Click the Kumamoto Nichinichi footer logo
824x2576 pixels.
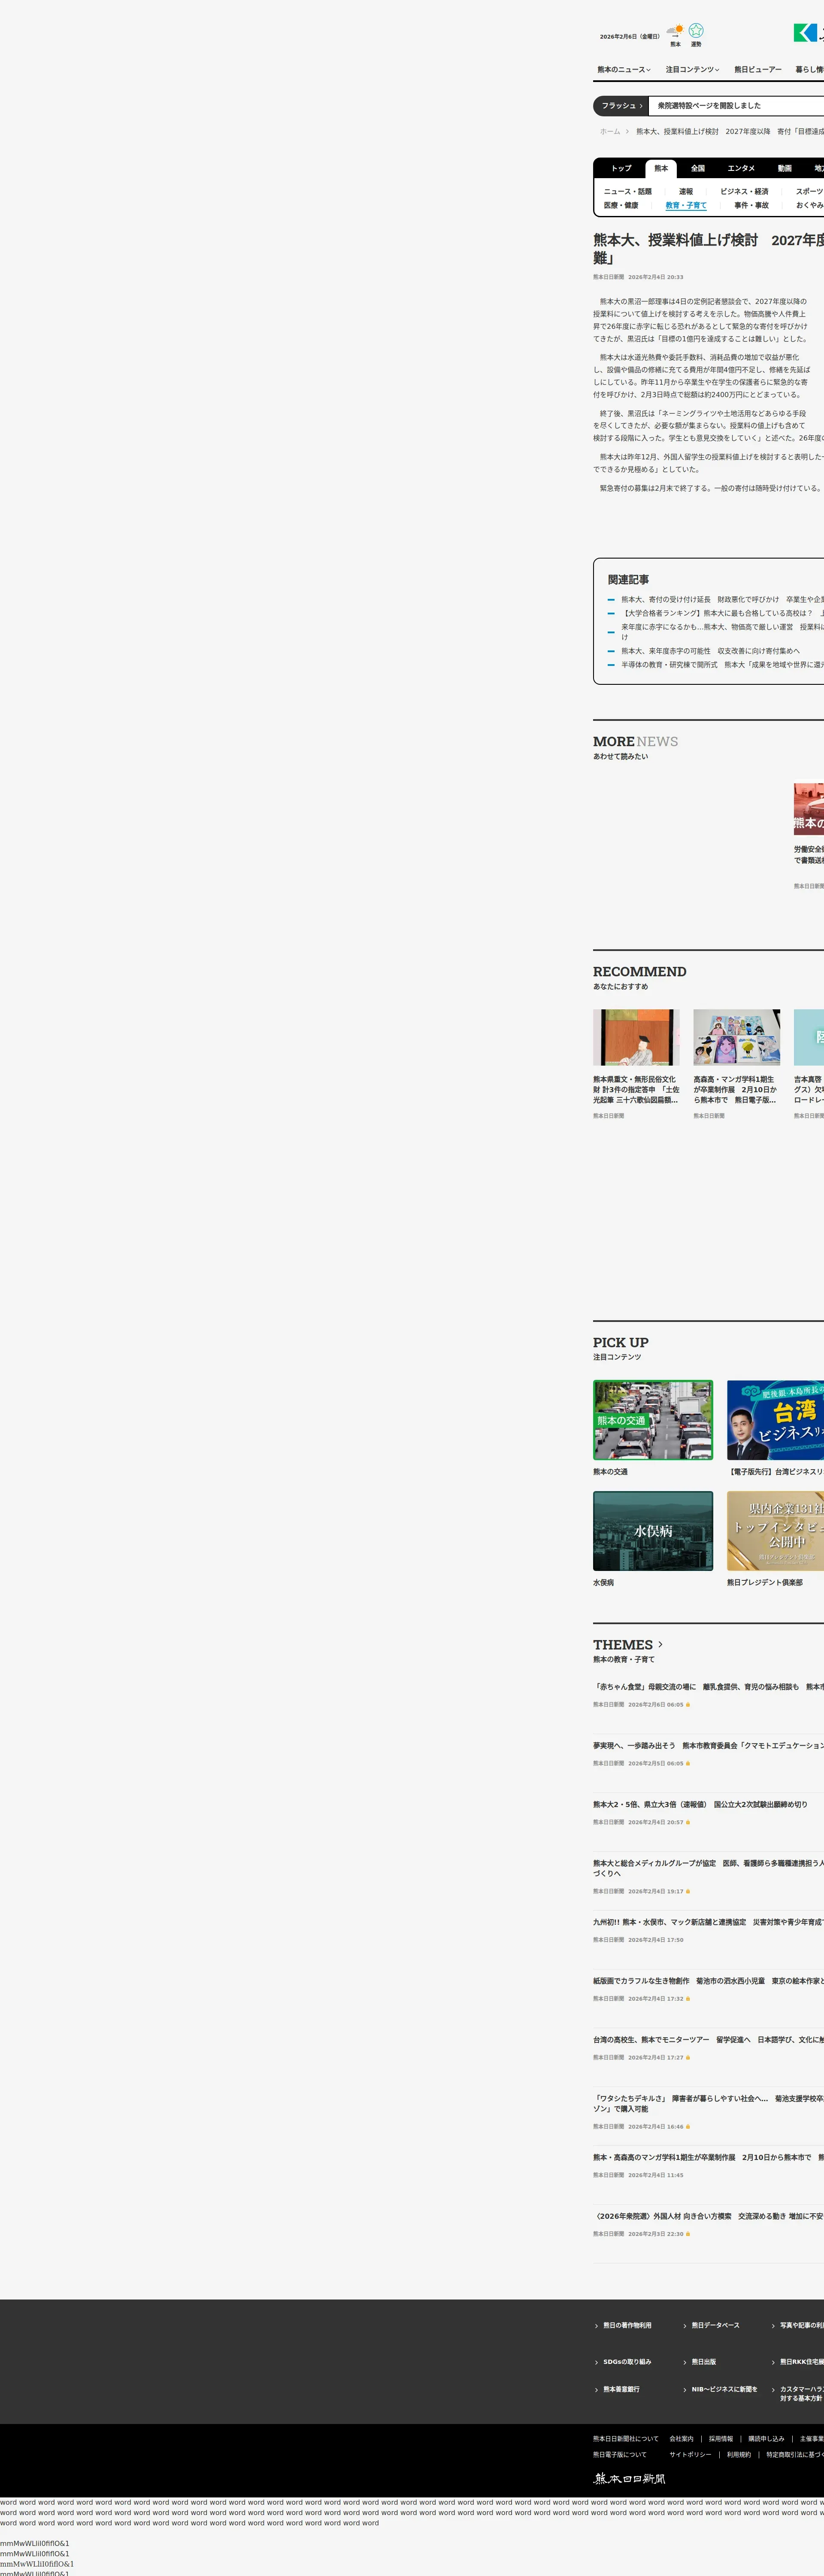pos(629,2478)
